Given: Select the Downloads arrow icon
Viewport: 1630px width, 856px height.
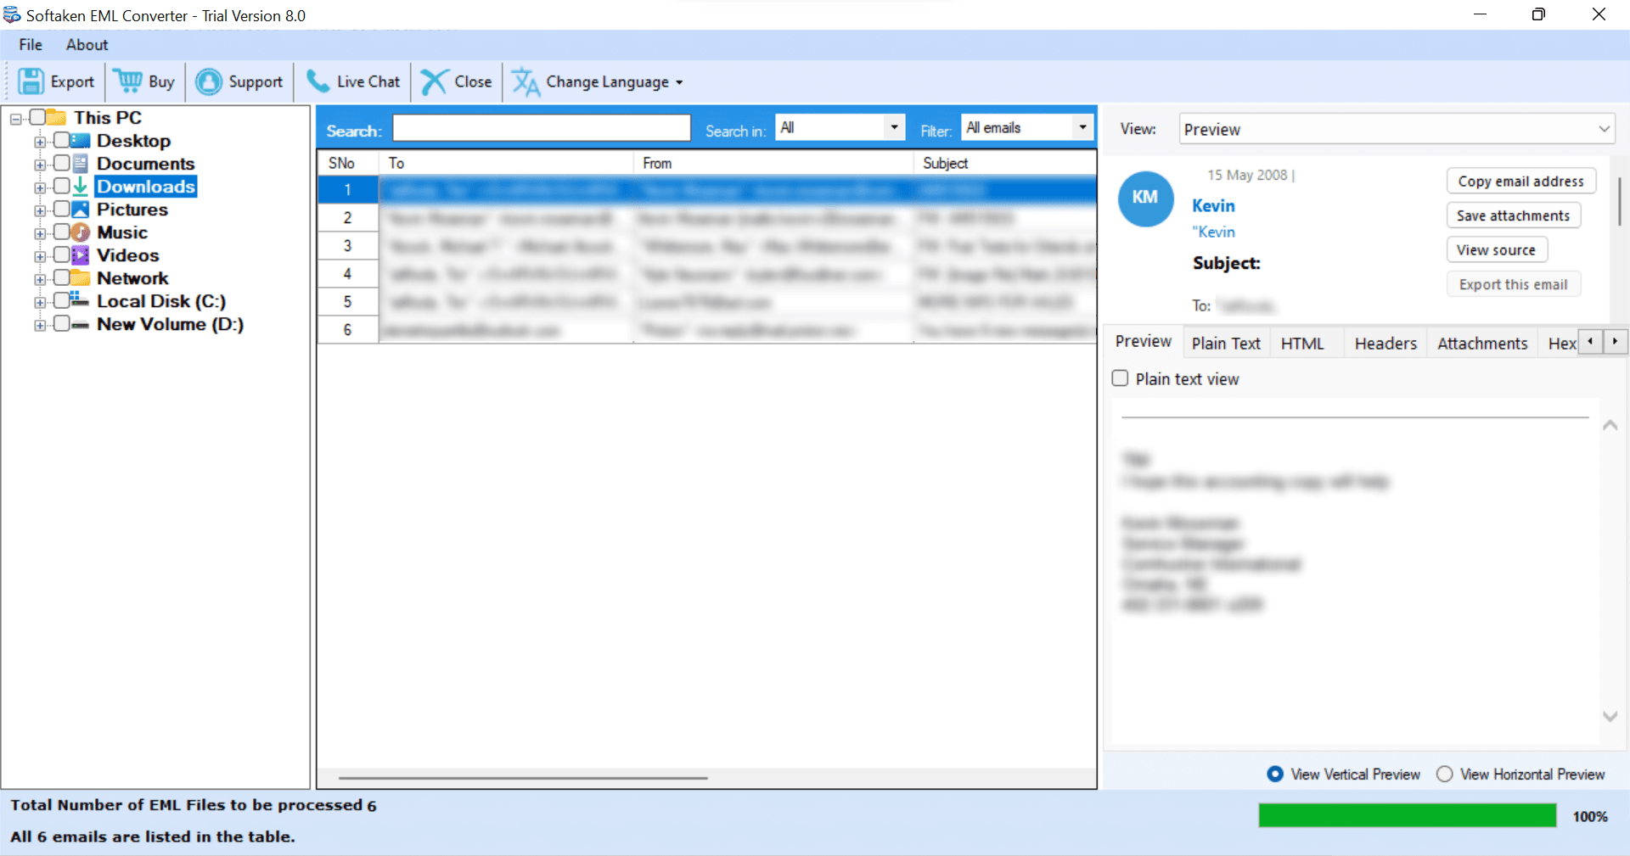Looking at the screenshot, I should [81, 186].
